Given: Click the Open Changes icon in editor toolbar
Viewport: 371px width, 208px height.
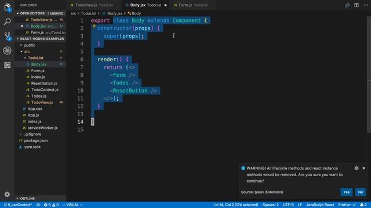Looking at the screenshot, I should (x=347, y=5).
